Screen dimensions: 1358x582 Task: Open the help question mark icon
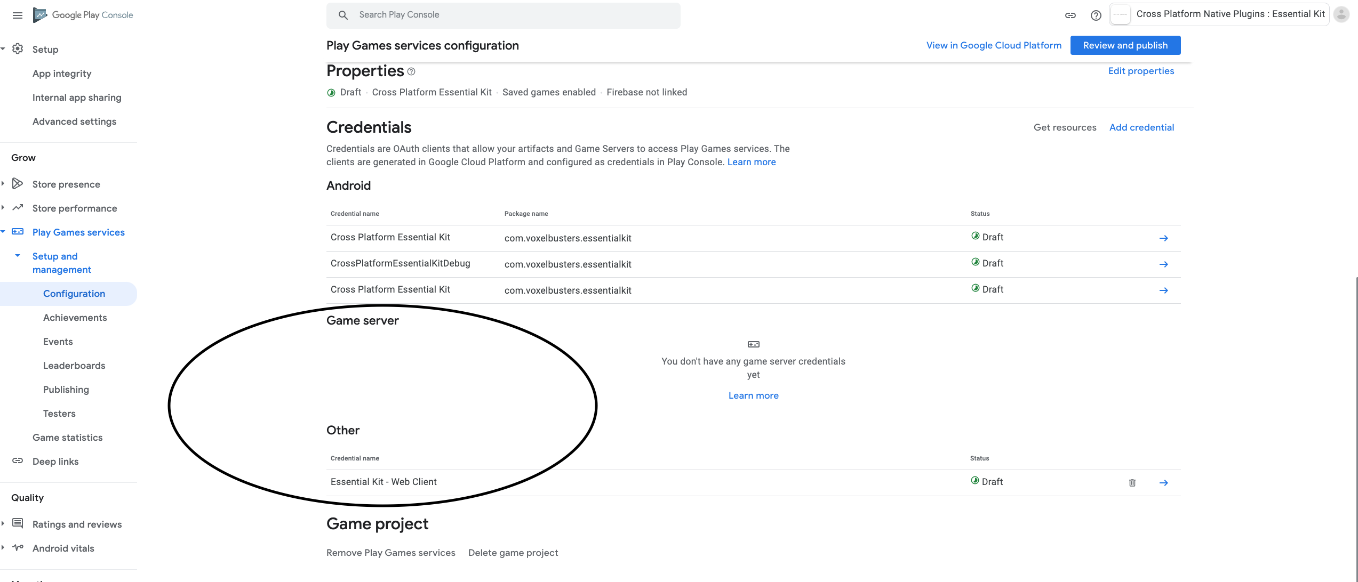(1096, 15)
